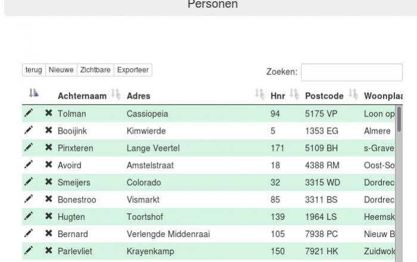
Task: Open the Exporteer menu
Action: click(x=133, y=70)
